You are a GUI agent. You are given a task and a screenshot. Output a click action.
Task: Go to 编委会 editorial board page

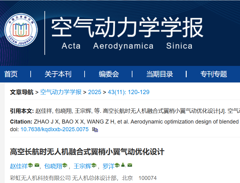click(109, 74)
